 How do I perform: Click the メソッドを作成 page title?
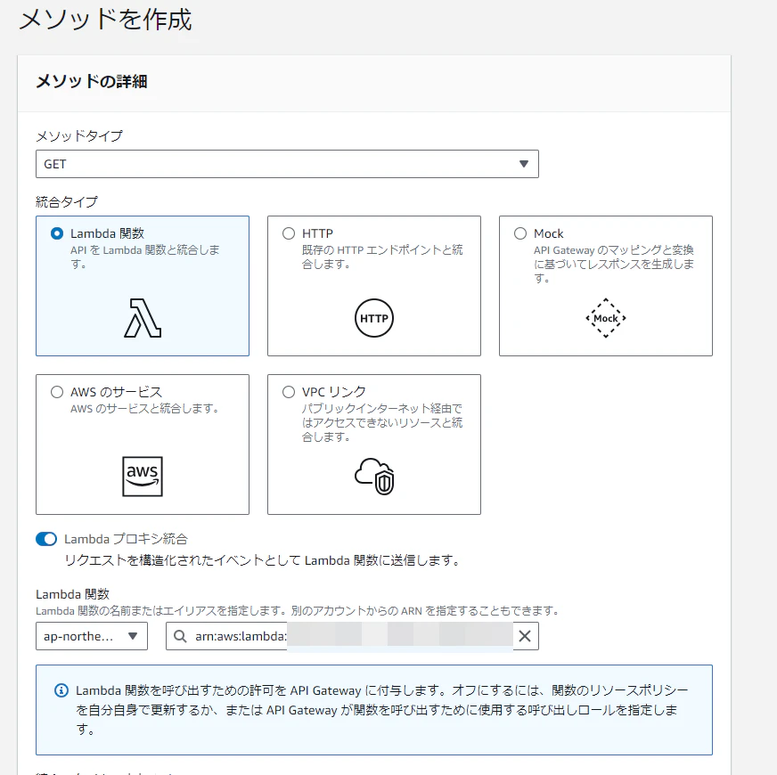pyautogui.click(x=105, y=20)
